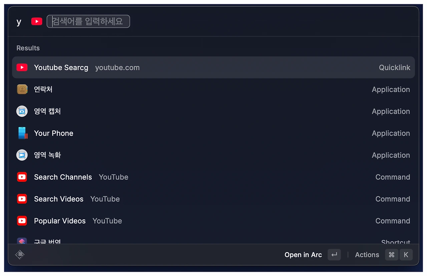The image size is (427, 276).
Task: Click the 영역 녹화 app icon
Action: click(x=22, y=155)
